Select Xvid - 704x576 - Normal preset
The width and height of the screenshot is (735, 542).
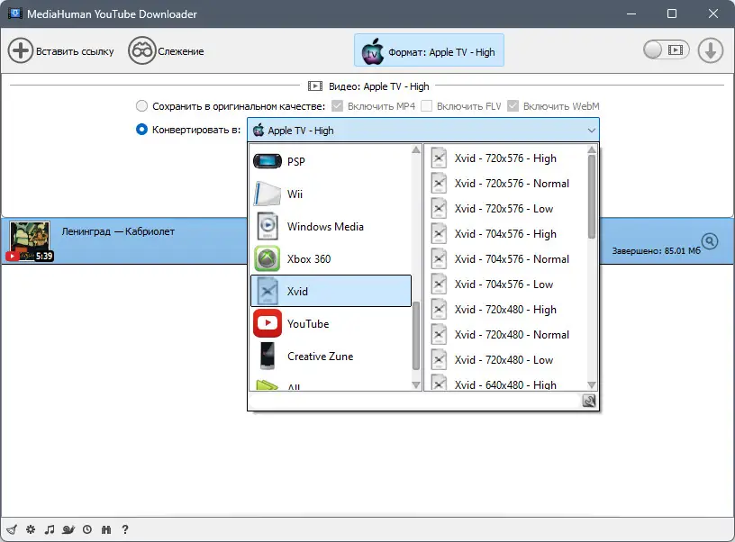click(505, 259)
